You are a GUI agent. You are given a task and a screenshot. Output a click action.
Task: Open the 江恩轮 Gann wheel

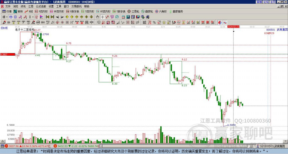pyautogui.click(x=133, y=11)
